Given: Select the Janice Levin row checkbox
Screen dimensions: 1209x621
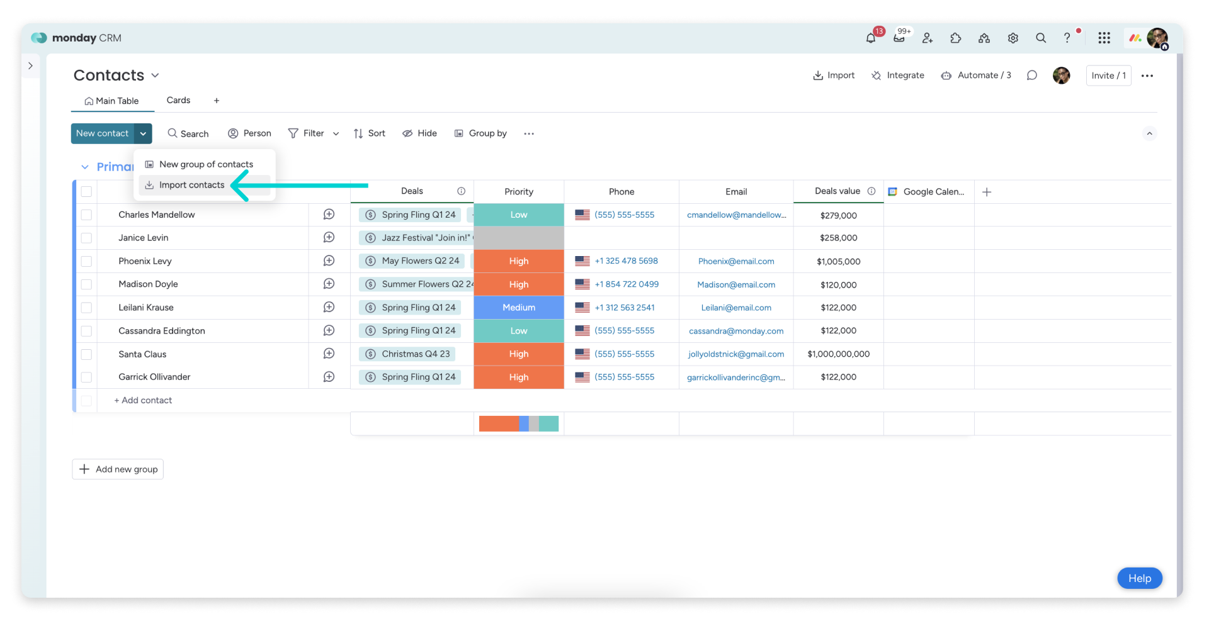Looking at the screenshot, I should [86, 238].
